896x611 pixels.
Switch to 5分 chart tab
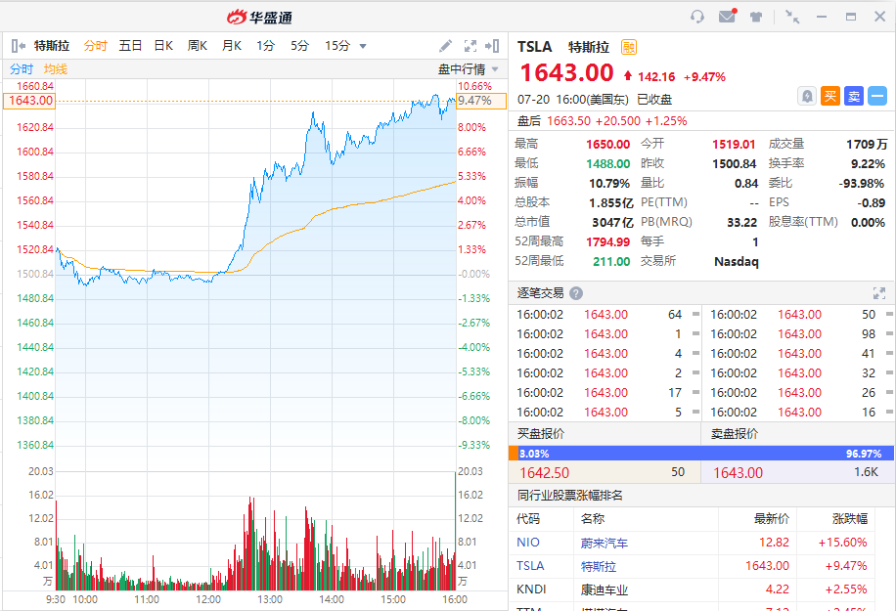click(299, 46)
